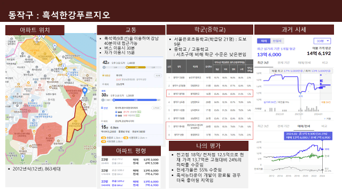Click the orange highlighted apartment area on map

[x=76, y=121]
